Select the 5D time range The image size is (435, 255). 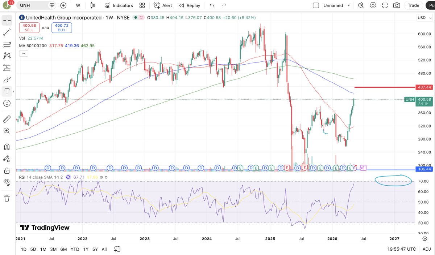[x=33, y=249]
